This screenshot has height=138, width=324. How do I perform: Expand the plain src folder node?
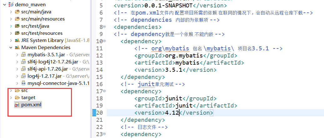[x=11, y=90]
